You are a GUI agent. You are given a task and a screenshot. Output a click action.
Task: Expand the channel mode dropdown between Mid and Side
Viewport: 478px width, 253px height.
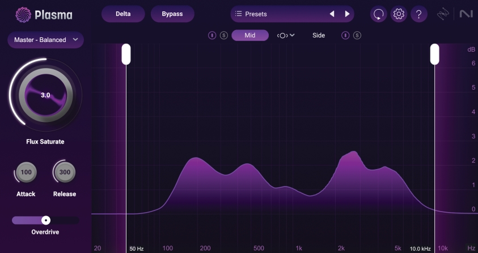click(286, 35)
